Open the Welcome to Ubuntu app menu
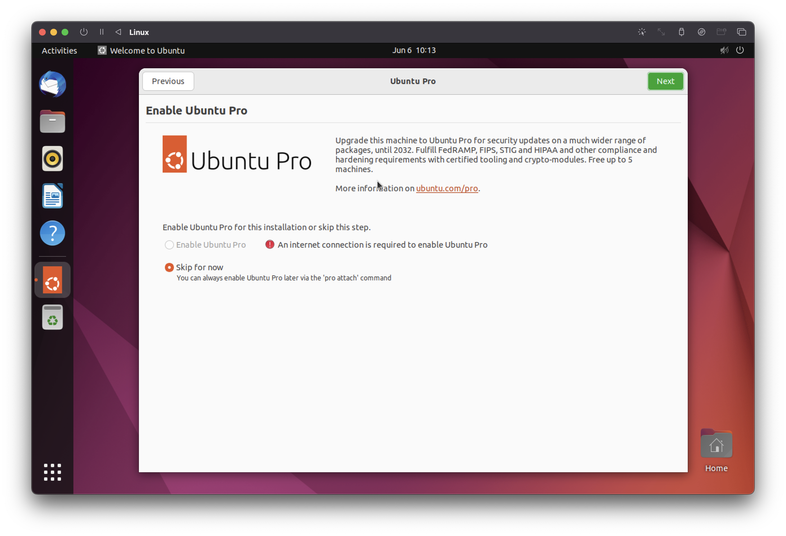 tap(141, 50)
